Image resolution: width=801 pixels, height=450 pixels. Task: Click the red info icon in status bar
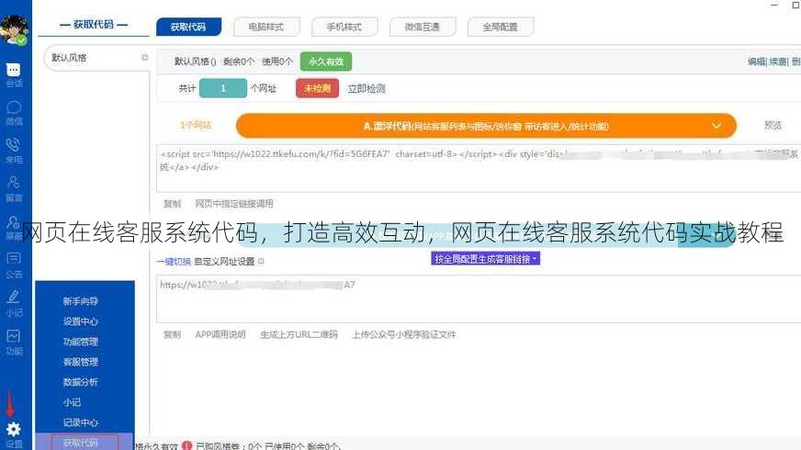(x=186, y=446)
